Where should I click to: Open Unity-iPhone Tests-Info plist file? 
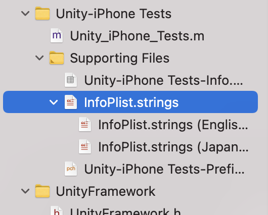point(163,80)
